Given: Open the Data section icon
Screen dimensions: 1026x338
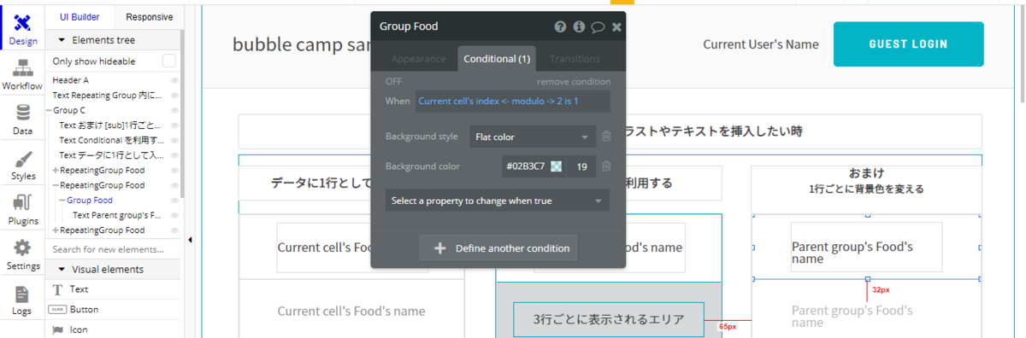Looking at the screenshot, I should 22,119.
